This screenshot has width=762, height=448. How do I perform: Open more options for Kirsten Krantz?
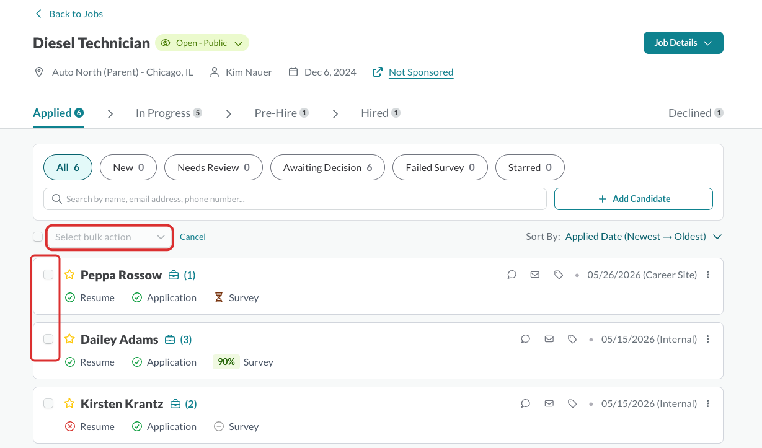tap(708, 403)
